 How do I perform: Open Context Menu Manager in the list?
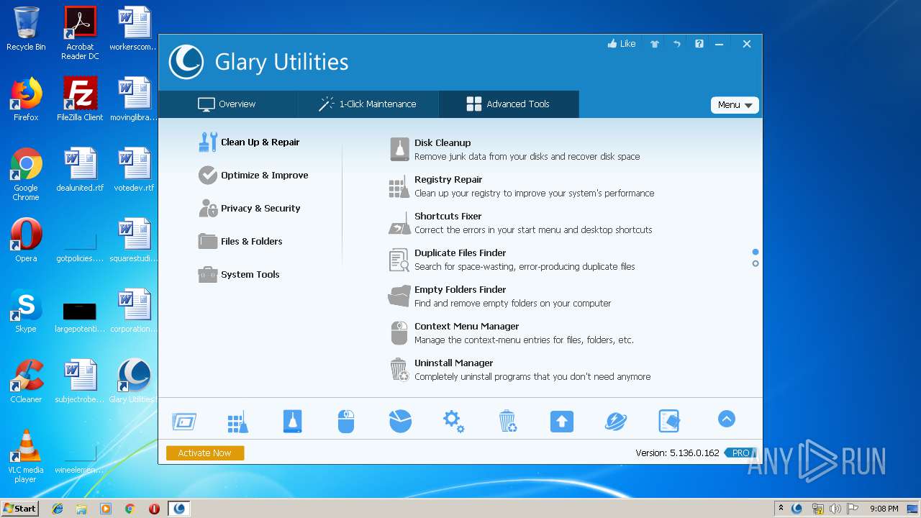512,332
